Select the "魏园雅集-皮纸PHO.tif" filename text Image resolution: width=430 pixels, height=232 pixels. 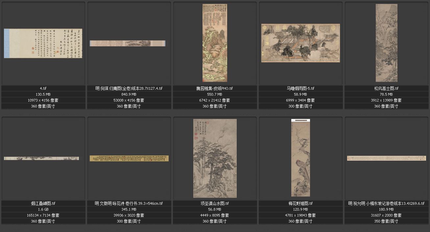coord(215,88)
